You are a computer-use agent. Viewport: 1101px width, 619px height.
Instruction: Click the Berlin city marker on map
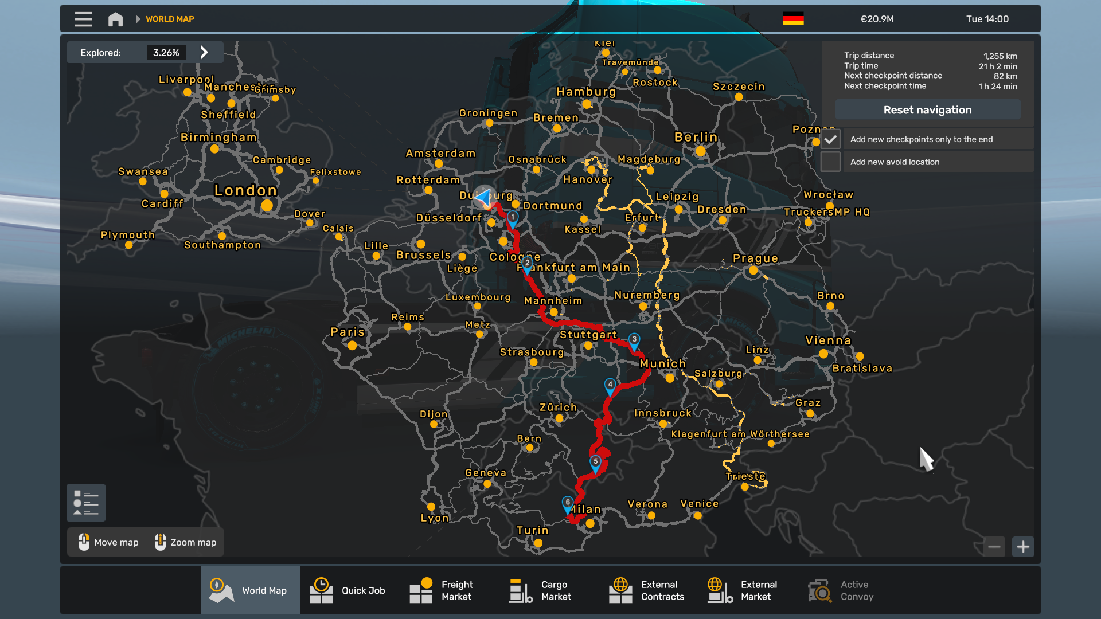pos(700,151)
